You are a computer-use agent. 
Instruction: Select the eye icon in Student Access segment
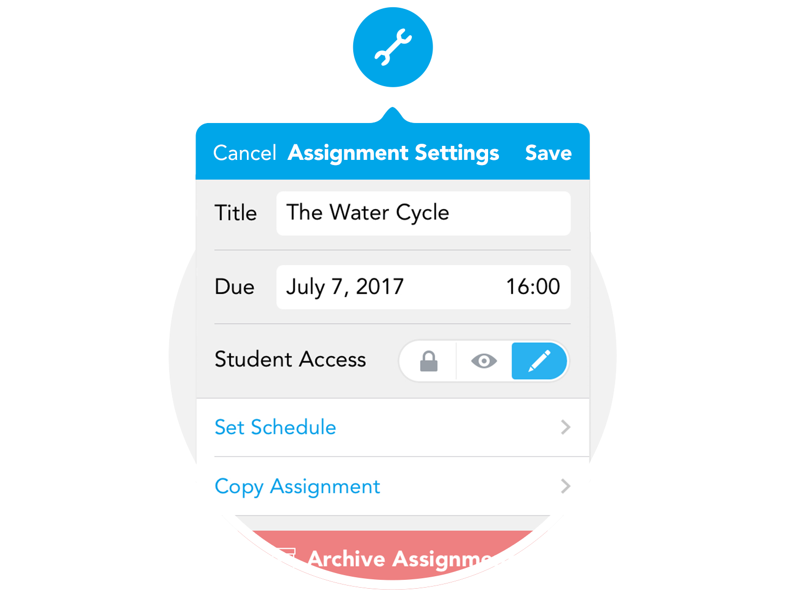(484, 361)
